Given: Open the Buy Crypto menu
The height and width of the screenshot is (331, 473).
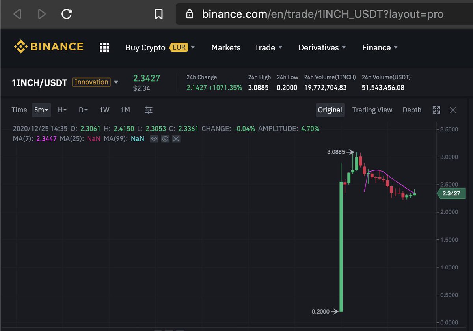Looking at the screenshot, I should [x=145, y=47].
